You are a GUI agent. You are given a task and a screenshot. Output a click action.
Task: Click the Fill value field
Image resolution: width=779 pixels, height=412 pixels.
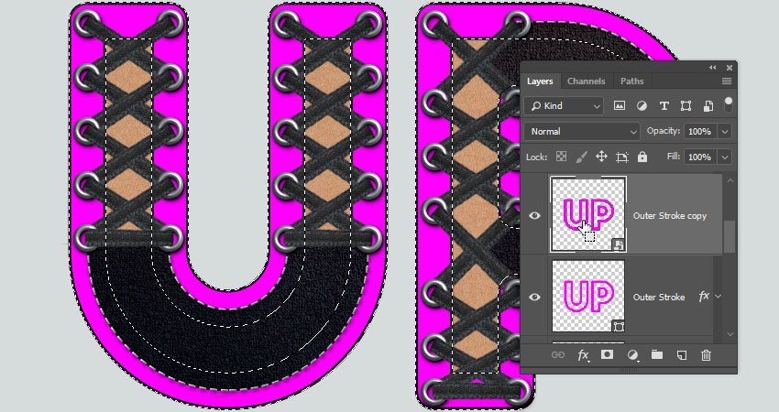coord(700,157)
